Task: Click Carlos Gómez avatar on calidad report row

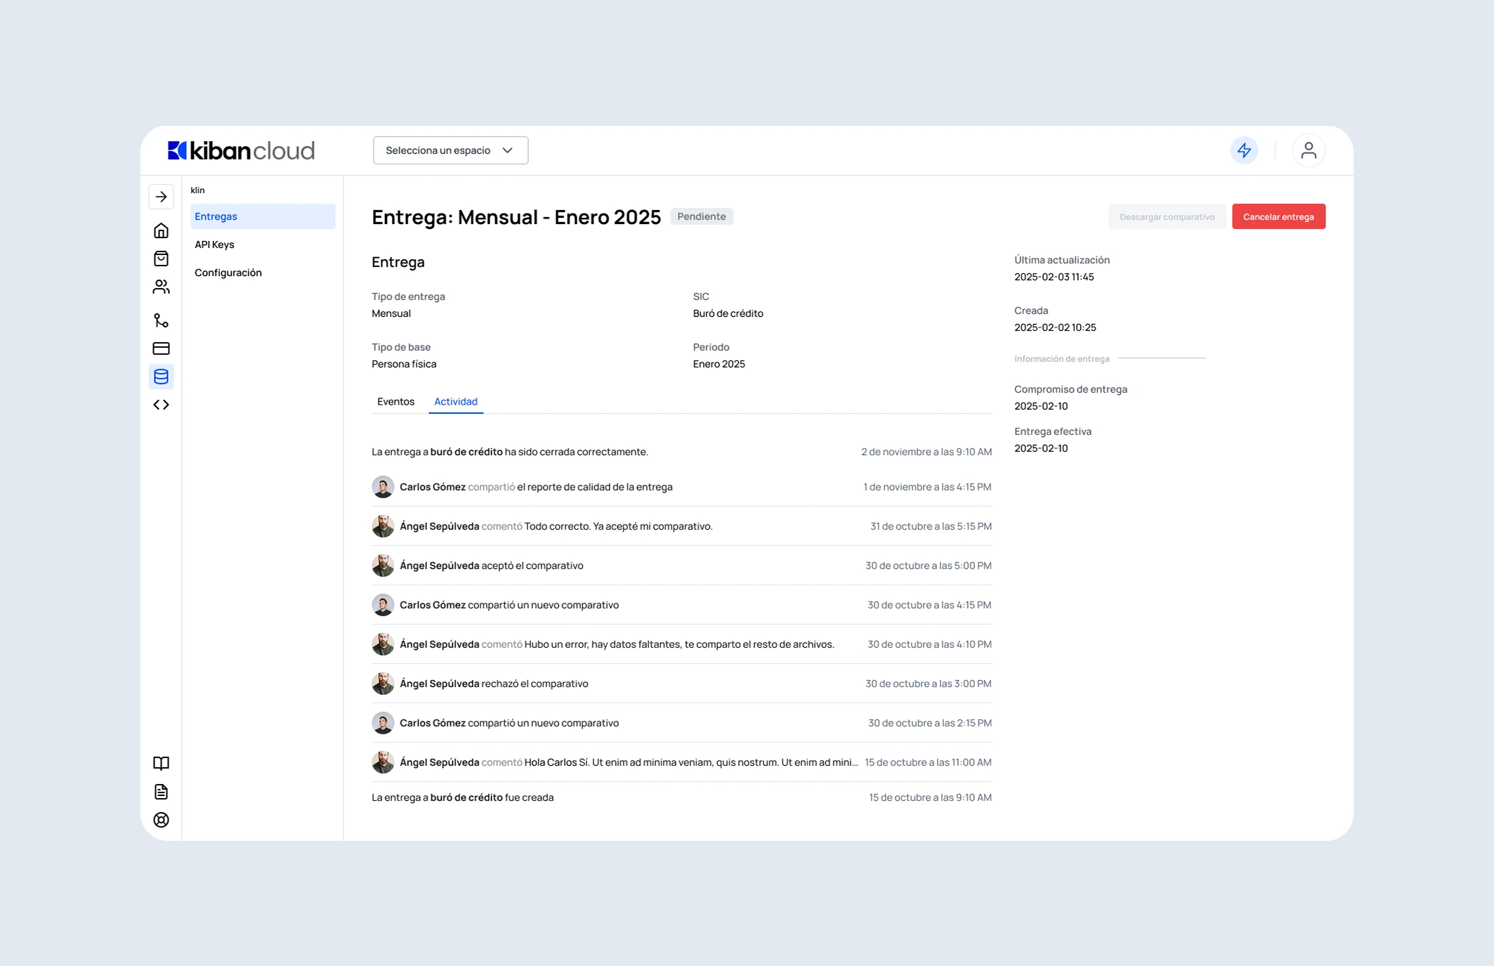Action: (x=383, y=487)
